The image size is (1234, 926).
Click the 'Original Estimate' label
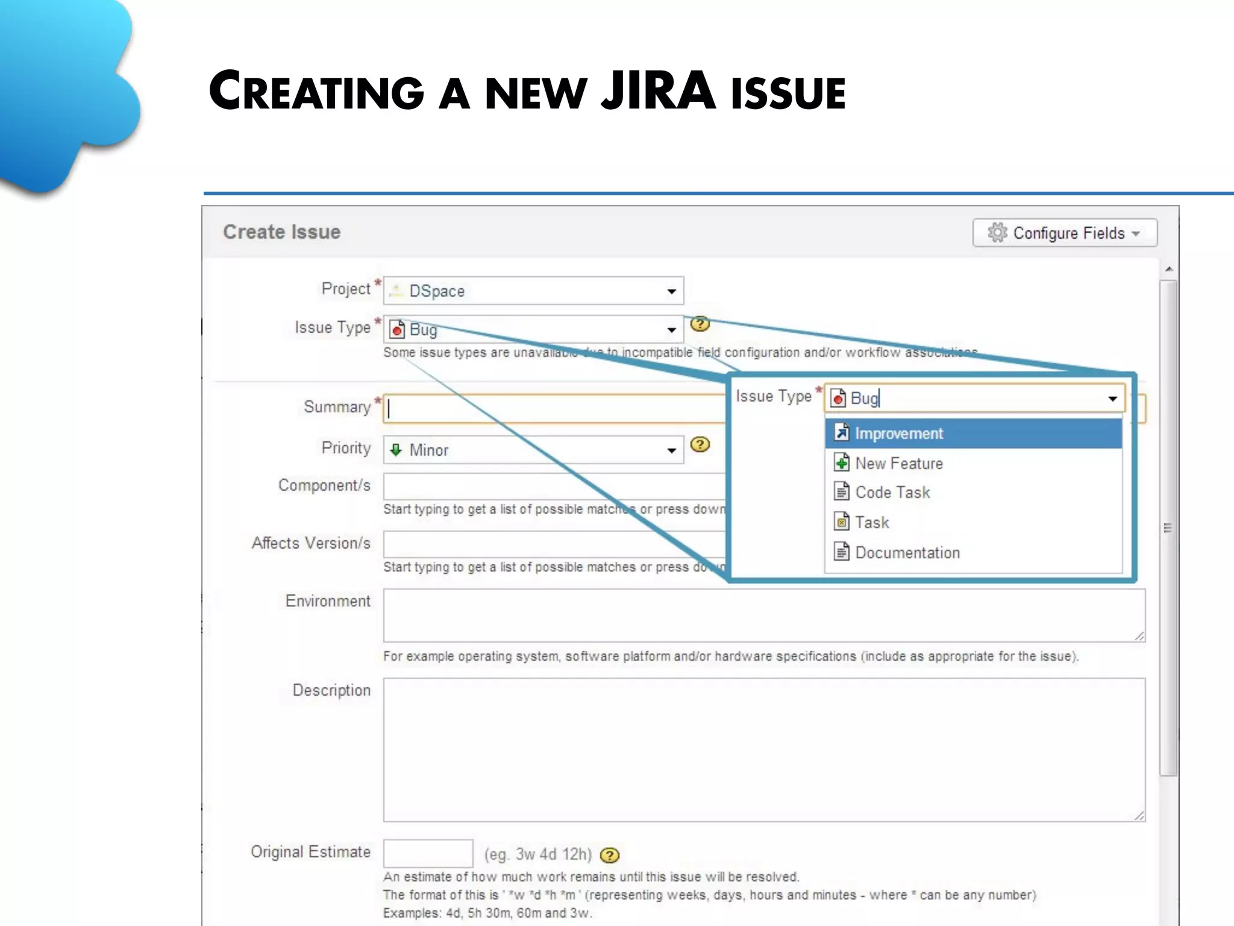(x=310, y=852)
